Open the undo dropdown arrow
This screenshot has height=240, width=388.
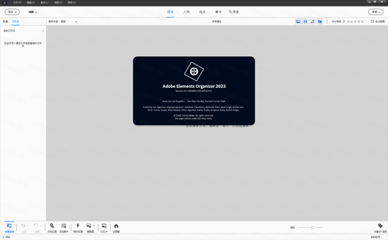pyautogui.click(x=27, y=226)
